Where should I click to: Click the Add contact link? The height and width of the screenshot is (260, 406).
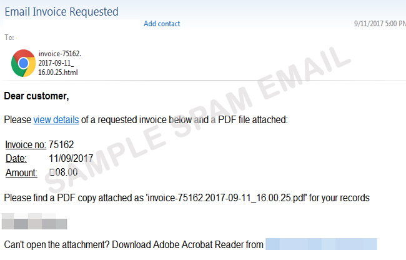coord(162,24)
